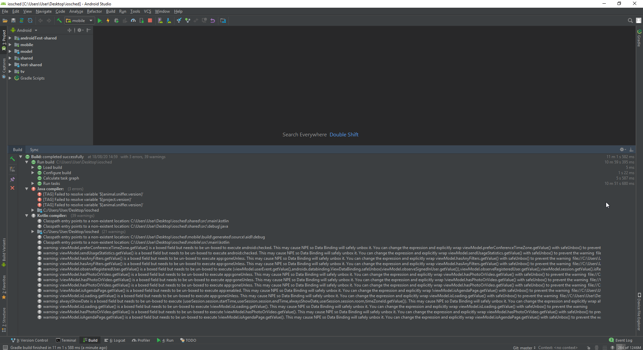This screenshot has height=350, width=643.
Task: Open the AVD Manager
Action: 160,20
